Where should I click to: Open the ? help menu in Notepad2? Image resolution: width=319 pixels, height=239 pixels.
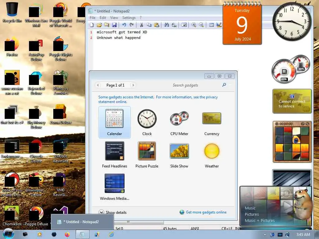point(140,18)
